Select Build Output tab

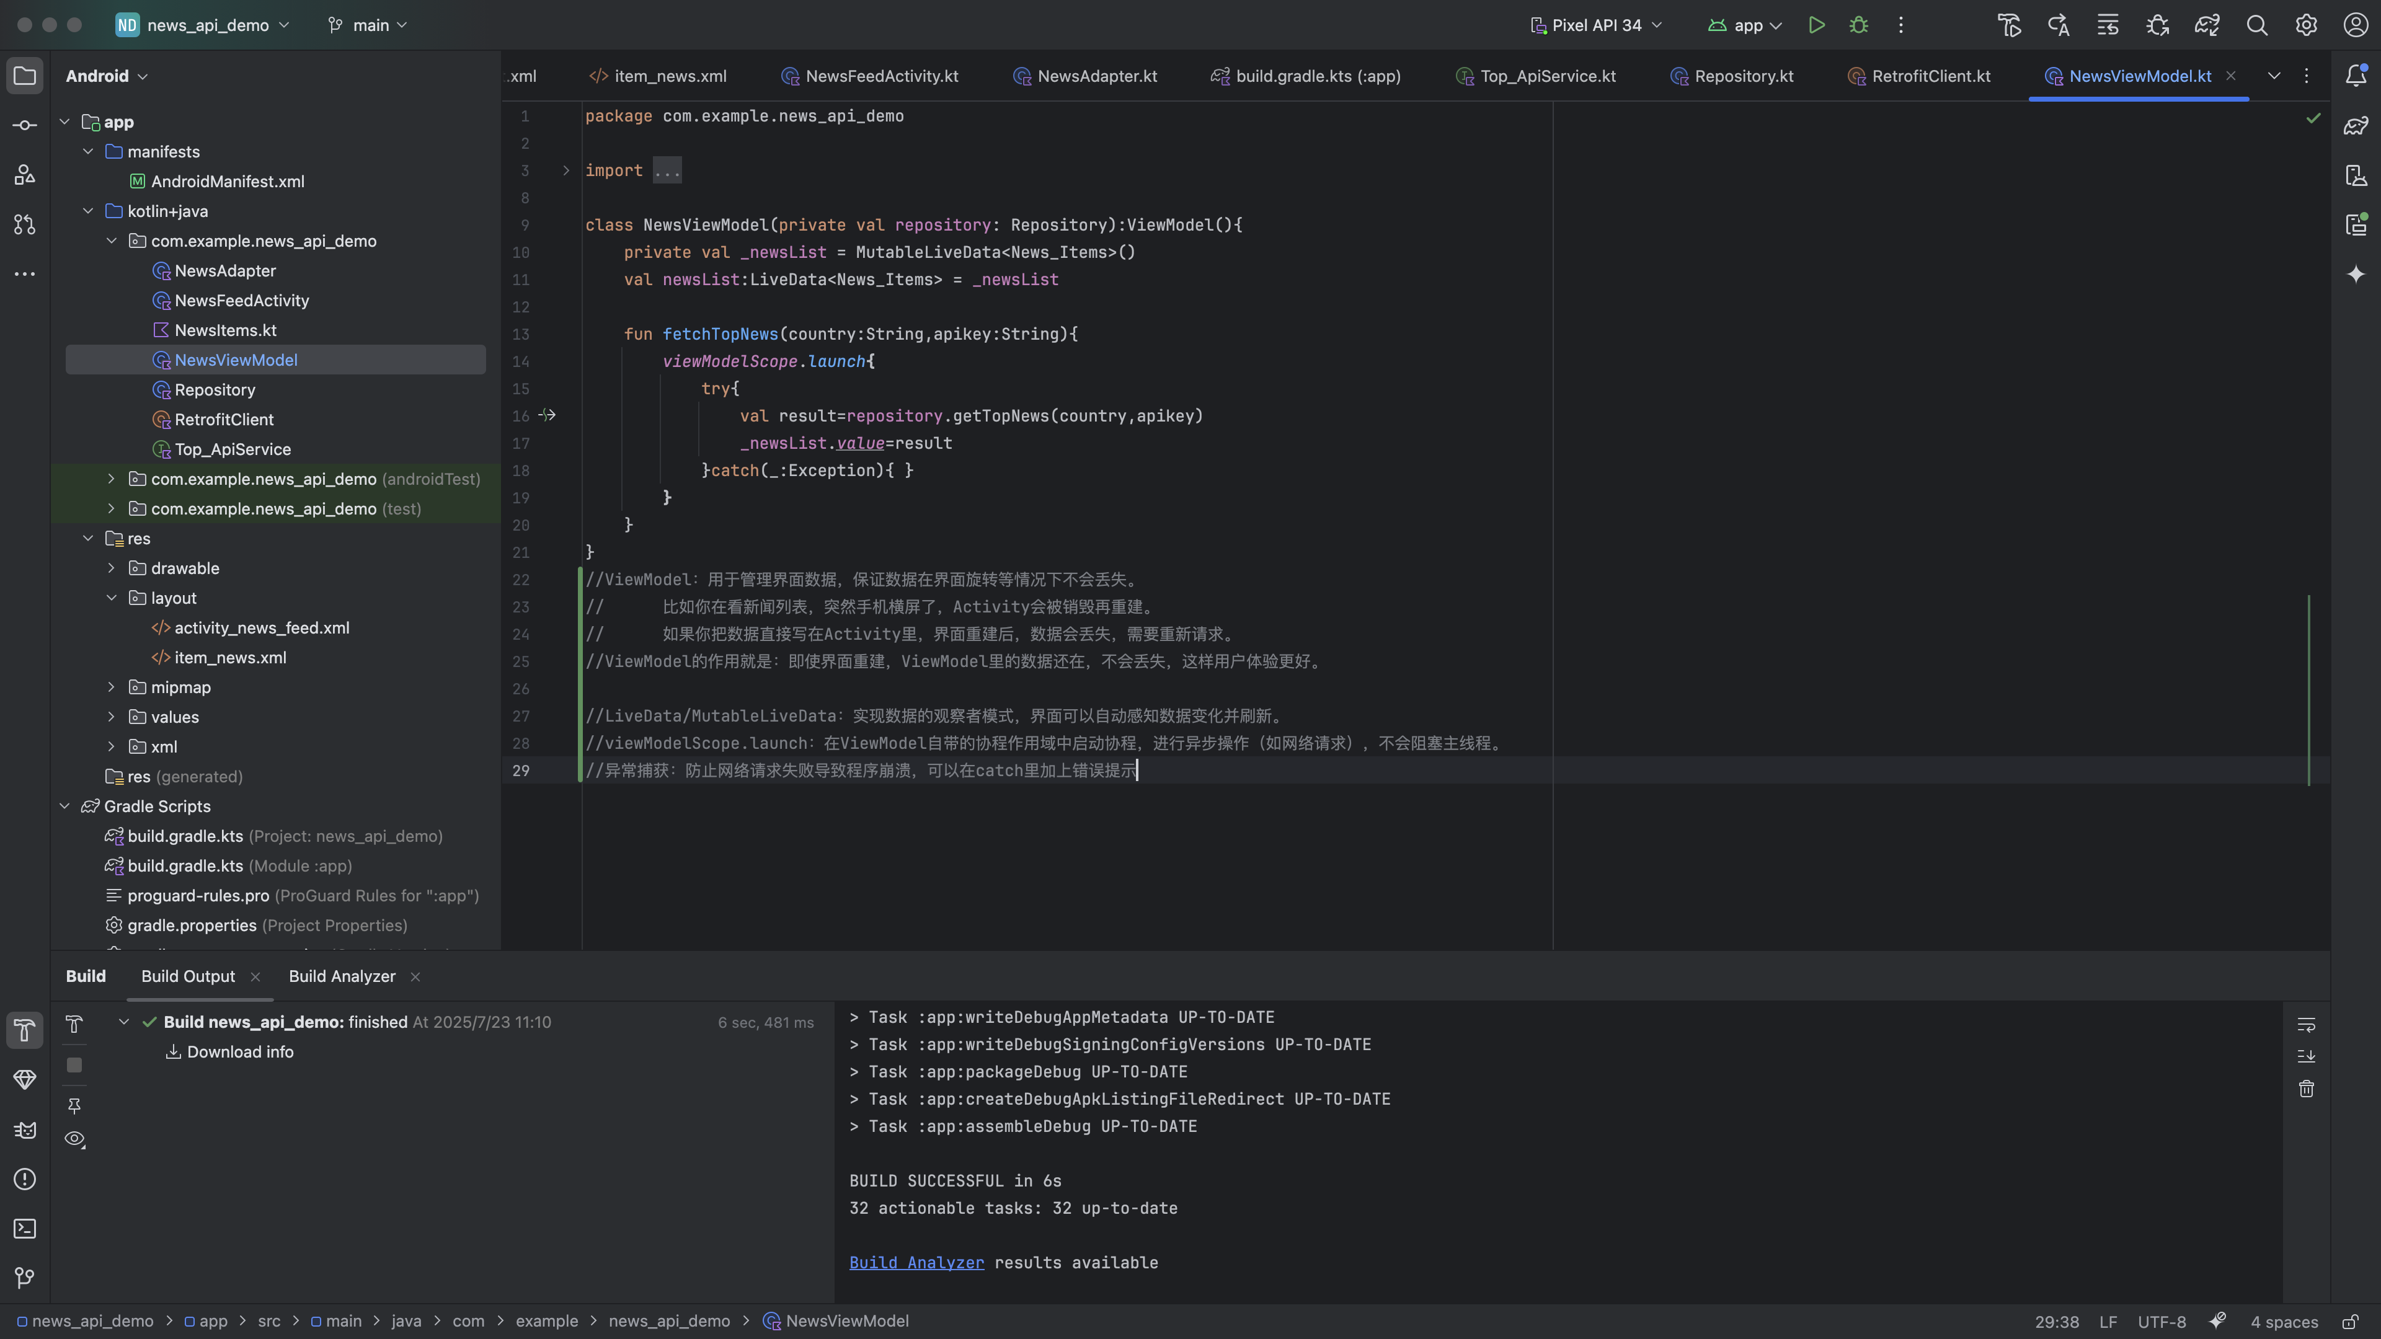188,977
